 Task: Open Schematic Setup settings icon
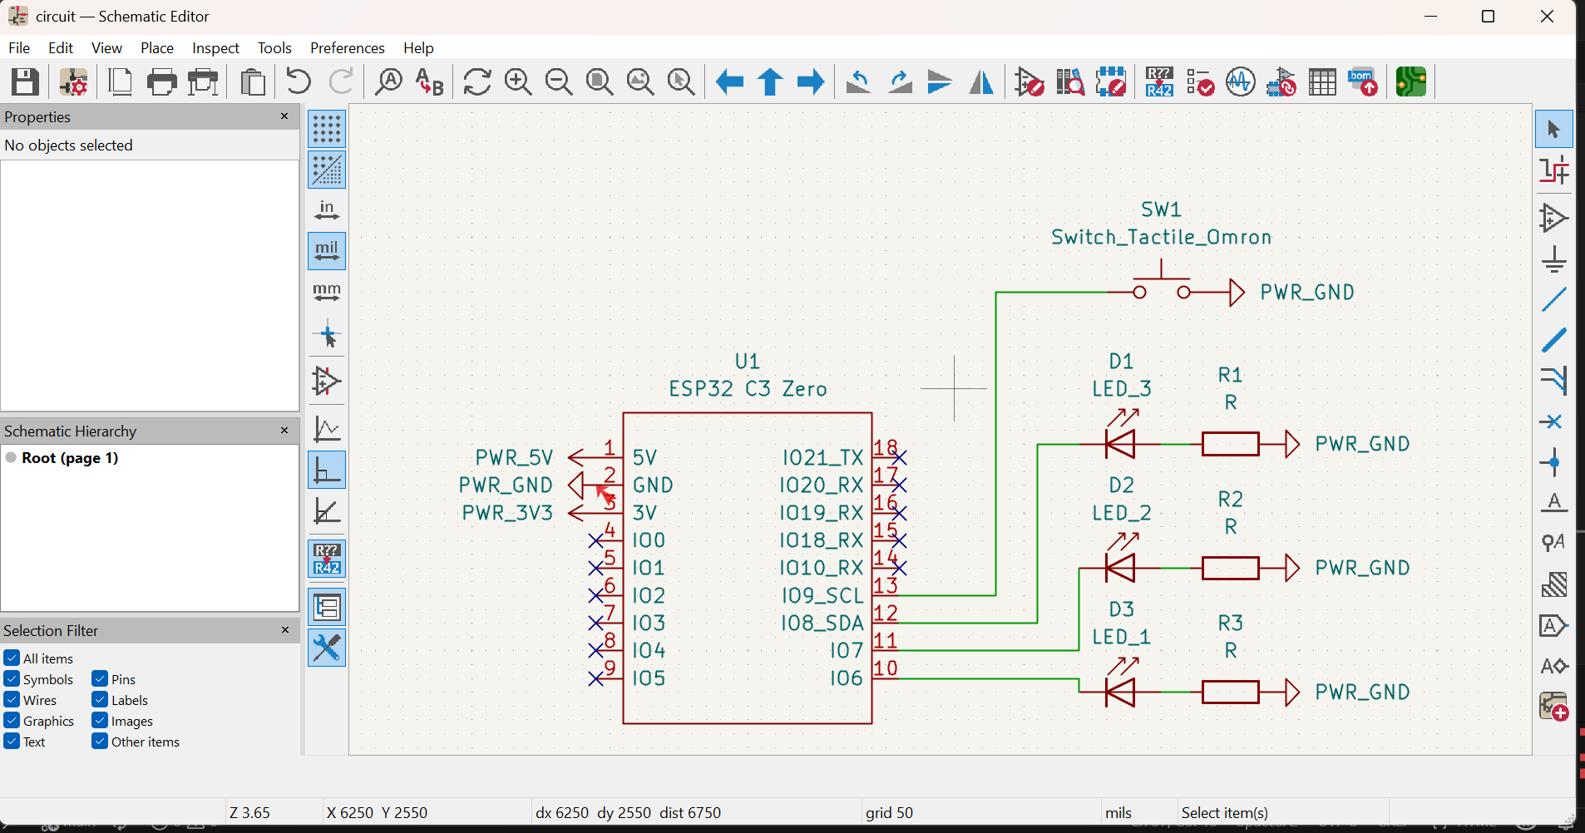74,82
